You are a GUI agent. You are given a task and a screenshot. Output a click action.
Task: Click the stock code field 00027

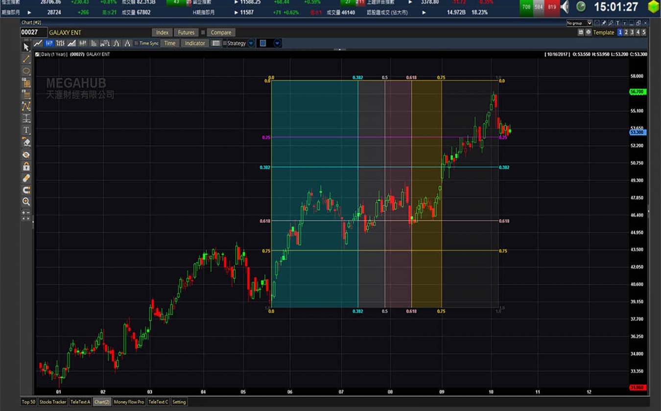[33, 32]
